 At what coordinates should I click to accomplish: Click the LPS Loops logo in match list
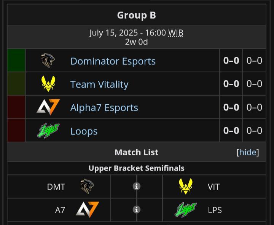tap(186, 210)
